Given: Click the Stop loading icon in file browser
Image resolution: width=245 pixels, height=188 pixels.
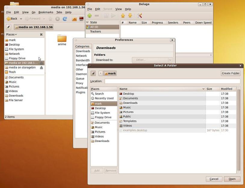Looking at the screenshot, I should [x=57, y=19].
